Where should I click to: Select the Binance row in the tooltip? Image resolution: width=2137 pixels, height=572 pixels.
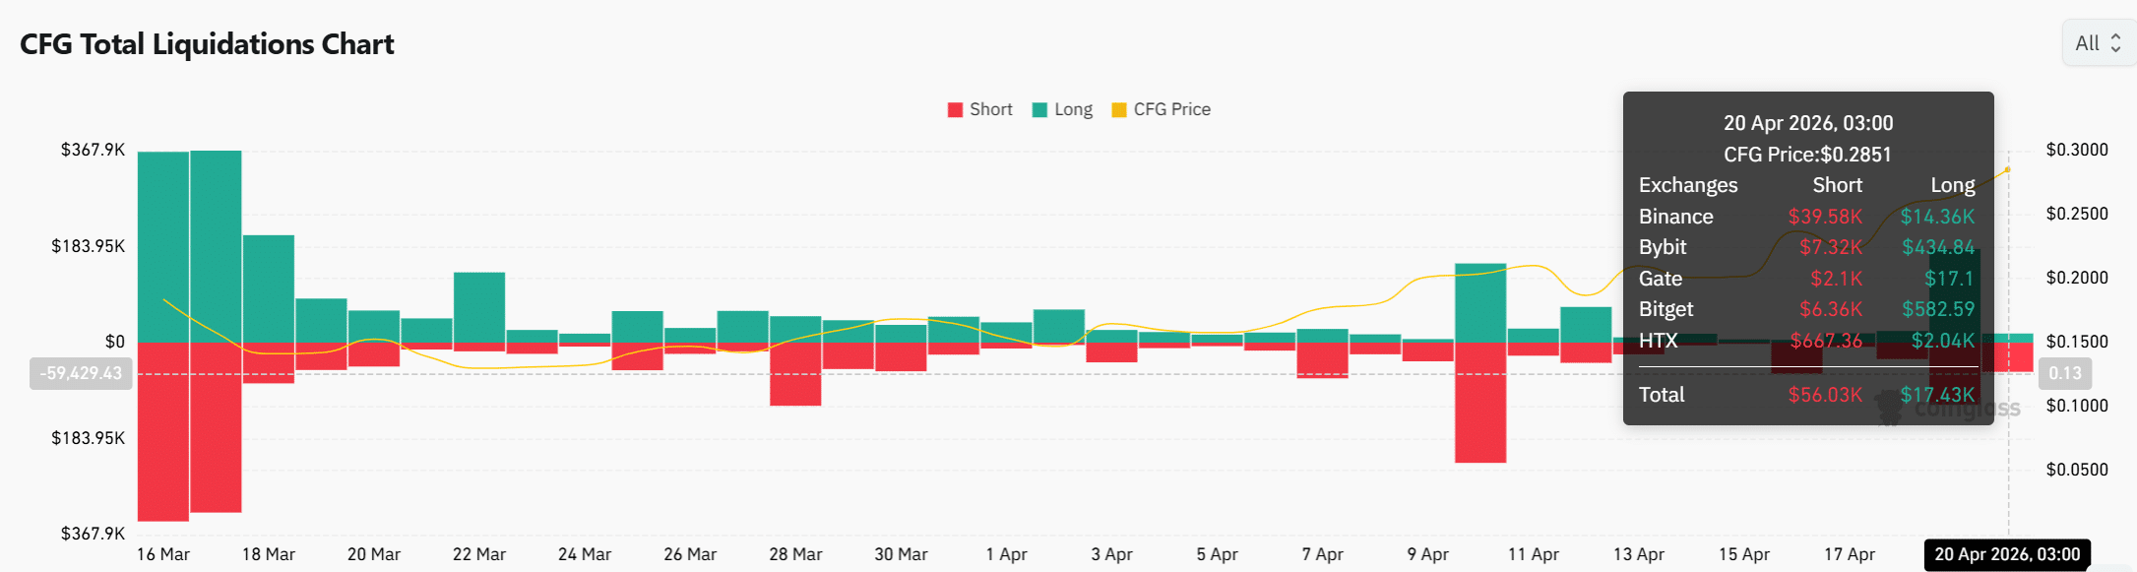[1807, 217]
